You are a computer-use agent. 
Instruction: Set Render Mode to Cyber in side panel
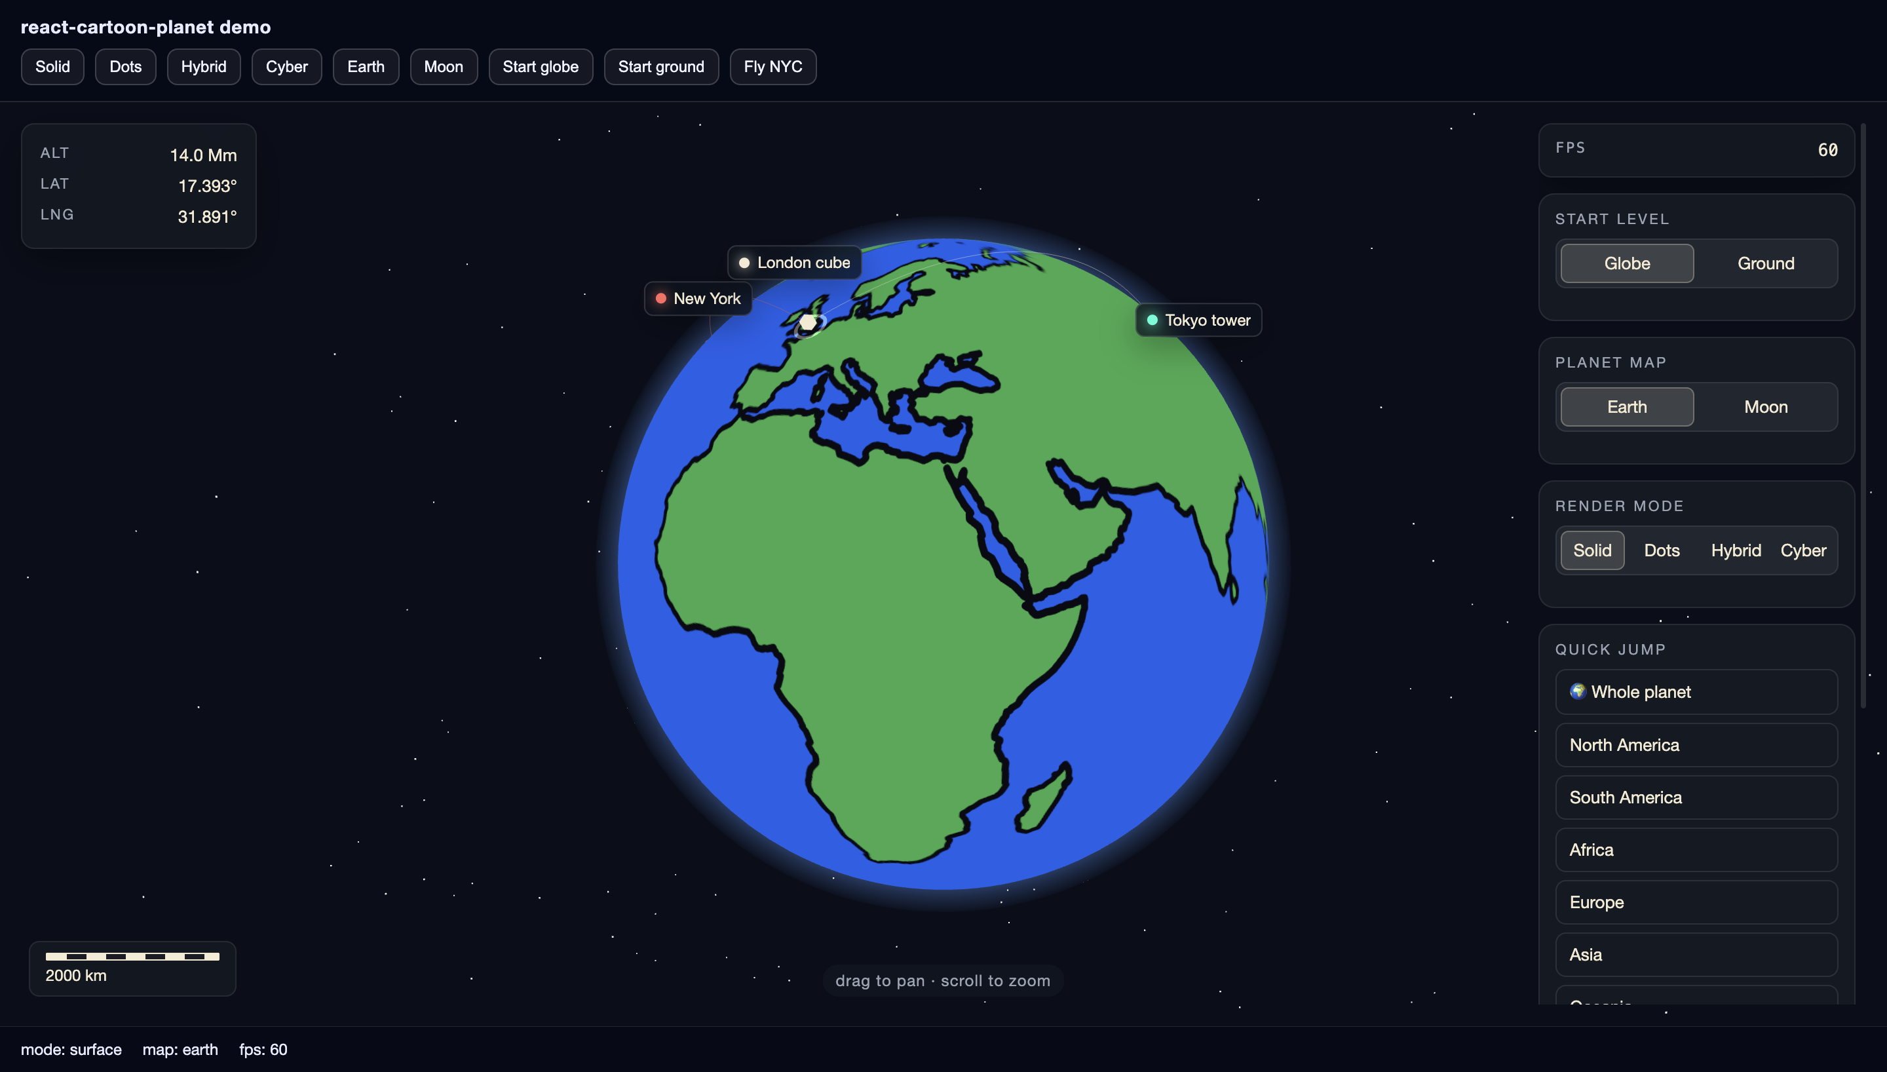(x=1803, y=550)
